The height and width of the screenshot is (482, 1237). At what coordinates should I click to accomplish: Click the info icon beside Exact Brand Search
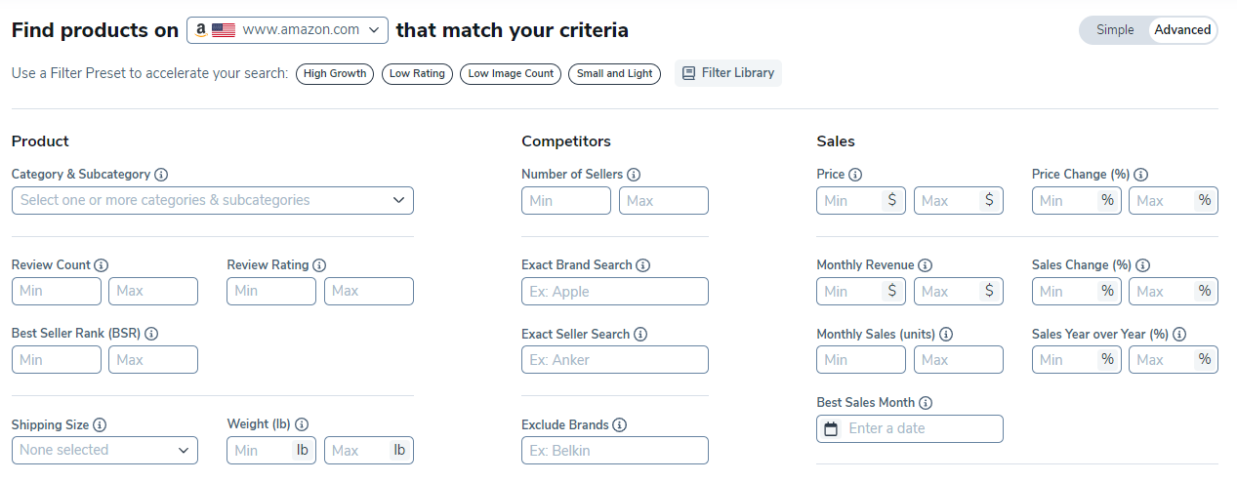pyautogui.click(x=643, y=265)
